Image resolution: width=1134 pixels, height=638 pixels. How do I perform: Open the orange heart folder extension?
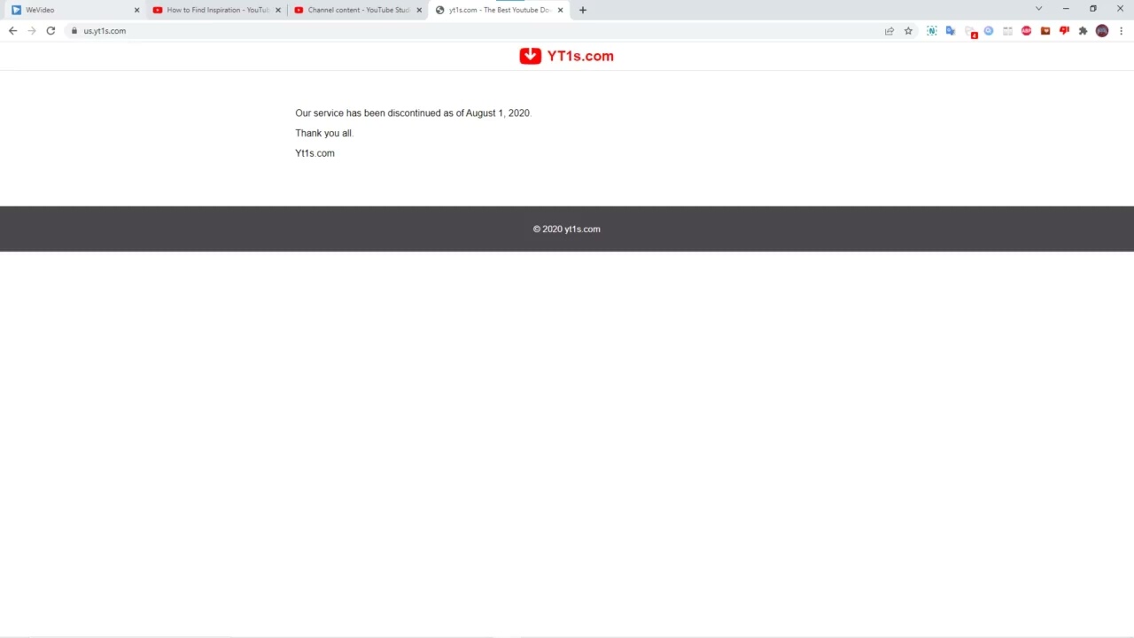1045,31
